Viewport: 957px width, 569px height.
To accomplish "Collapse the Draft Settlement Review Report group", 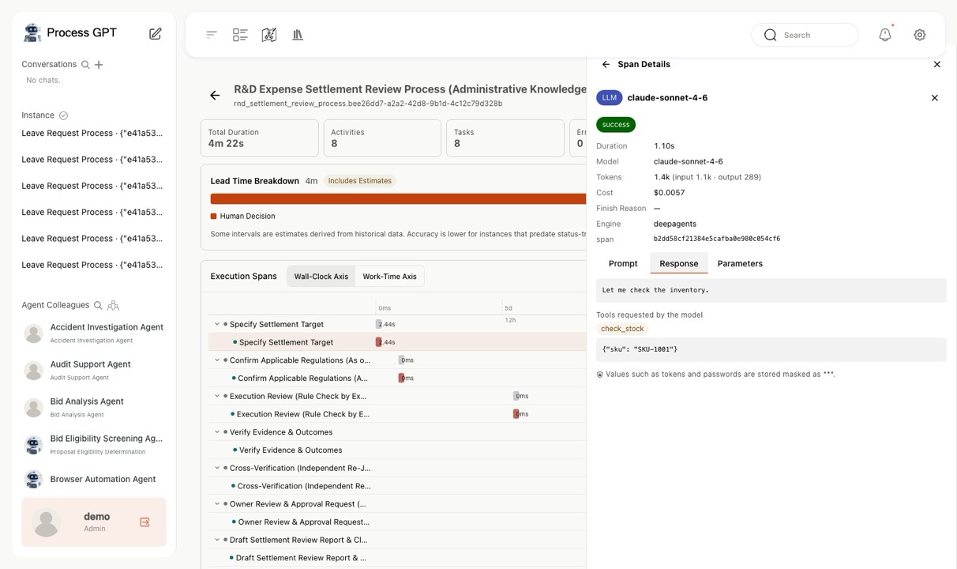I will pos(217,540).
